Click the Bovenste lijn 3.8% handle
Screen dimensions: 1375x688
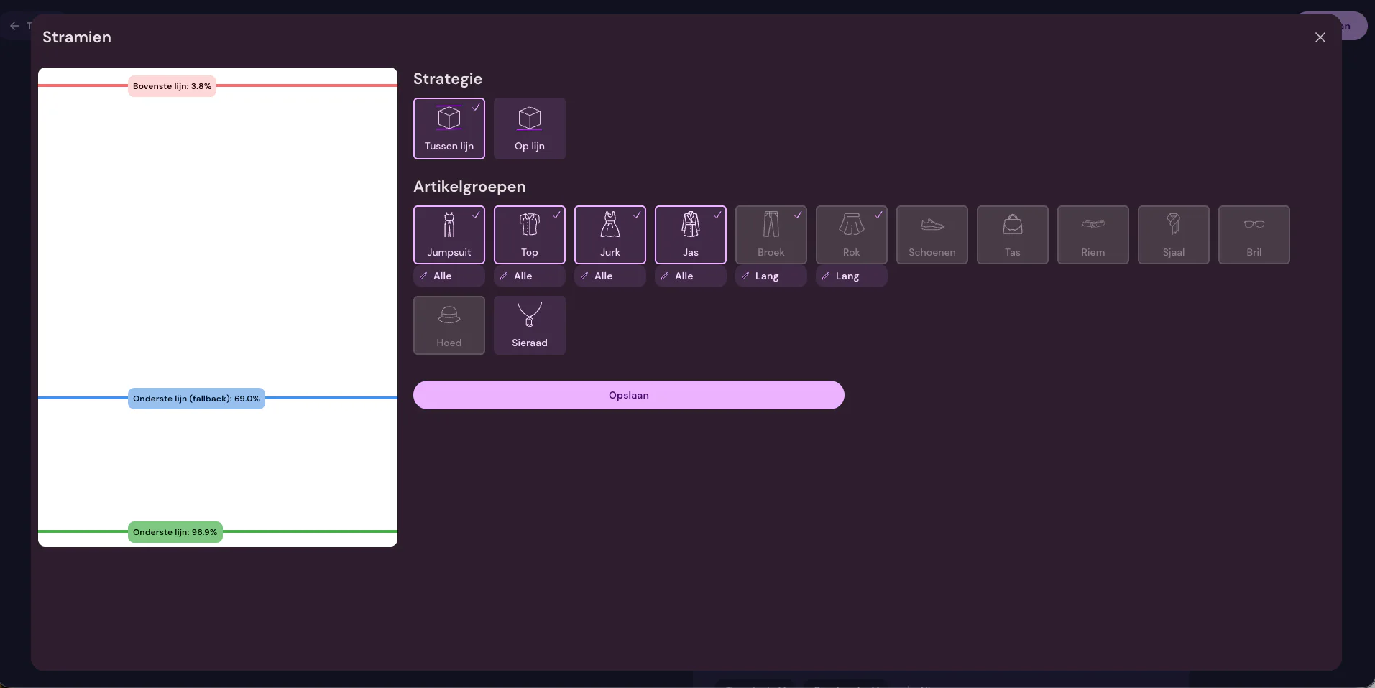click(x=172, y=86)
